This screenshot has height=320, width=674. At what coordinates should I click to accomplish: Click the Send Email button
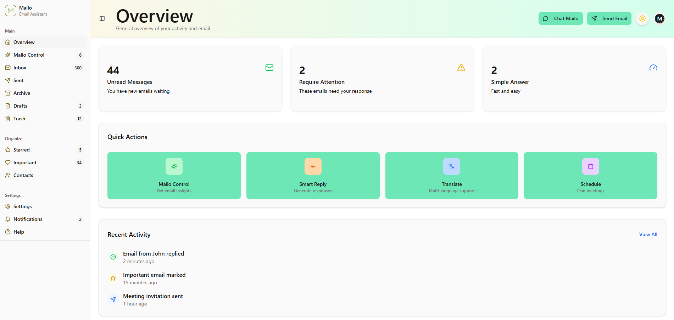click(x=609, y=18)
